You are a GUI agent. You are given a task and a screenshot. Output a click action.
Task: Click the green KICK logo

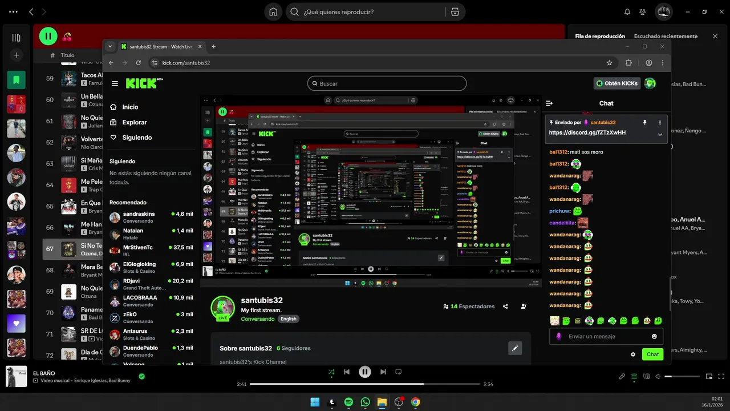click(x=144, y=83)
